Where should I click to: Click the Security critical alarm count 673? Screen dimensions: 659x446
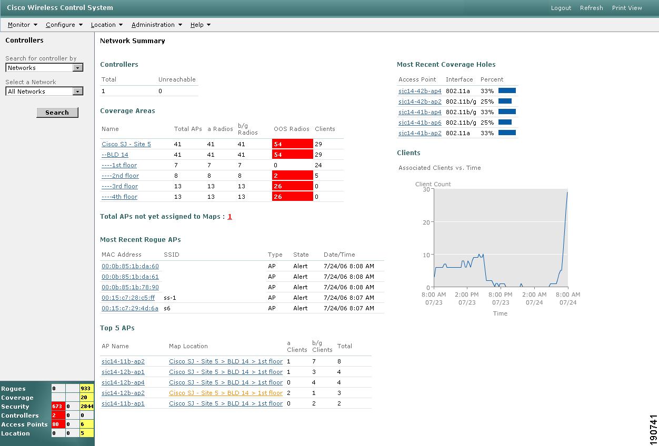(x=58, y=407)
